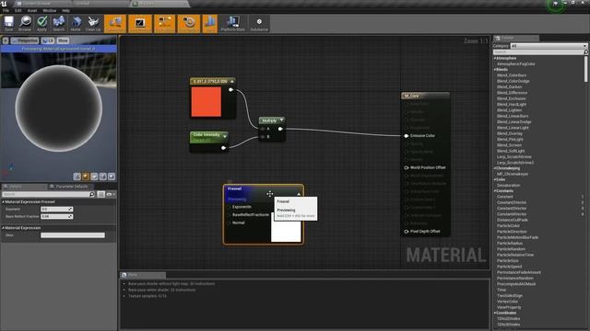
Task: Click the World Position Offset input pin
Action: point(407,167)
